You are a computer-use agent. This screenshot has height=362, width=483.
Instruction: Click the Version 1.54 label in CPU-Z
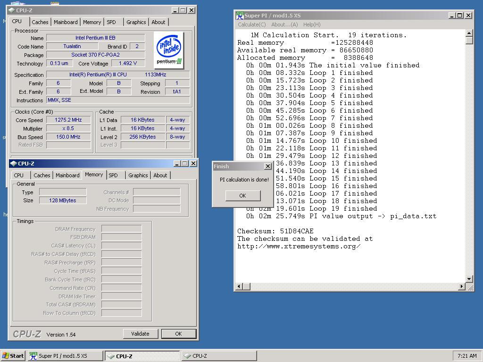(61, 335)
